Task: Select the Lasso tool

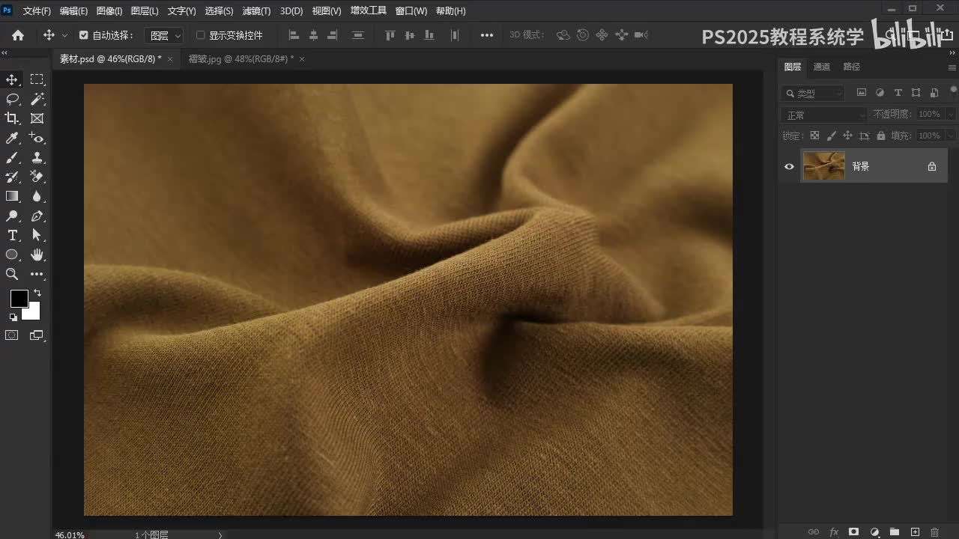Action: [x=12, y=99]
